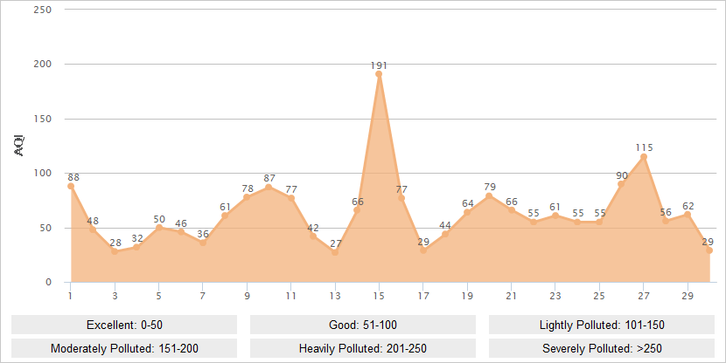This screenshot has height=363, width=726.
Task: Select 'Moderately Polluted: 151-200' legend box
Action: pos(124,348)
